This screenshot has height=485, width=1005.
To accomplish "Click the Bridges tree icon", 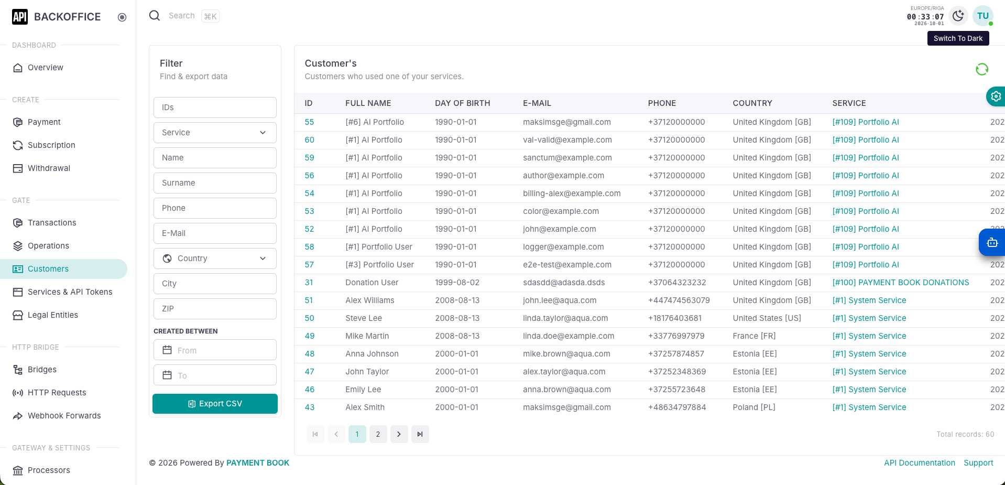I will coord(18,370).
